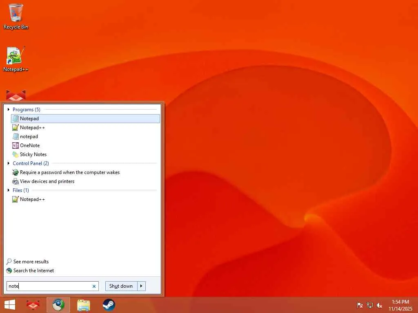This screenshot has width=418, height=313.
Task: Click the printer icon beside View devices
Action: click(x=16, y=181)
